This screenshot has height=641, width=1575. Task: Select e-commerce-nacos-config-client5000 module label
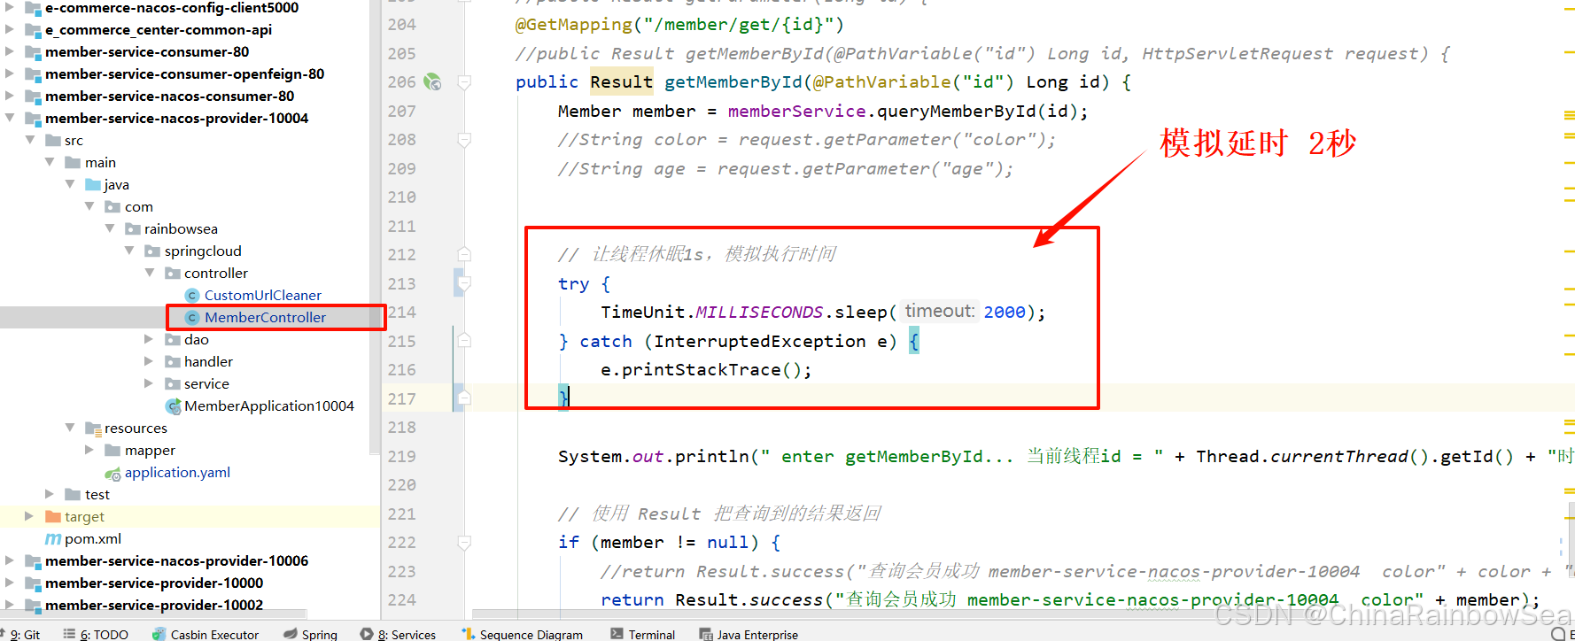[x=172, y=8]
